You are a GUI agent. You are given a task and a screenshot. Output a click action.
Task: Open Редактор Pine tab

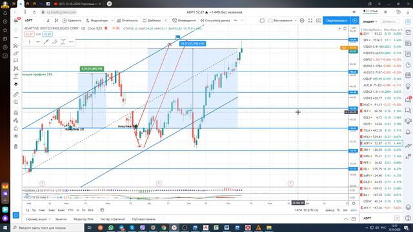83,219
